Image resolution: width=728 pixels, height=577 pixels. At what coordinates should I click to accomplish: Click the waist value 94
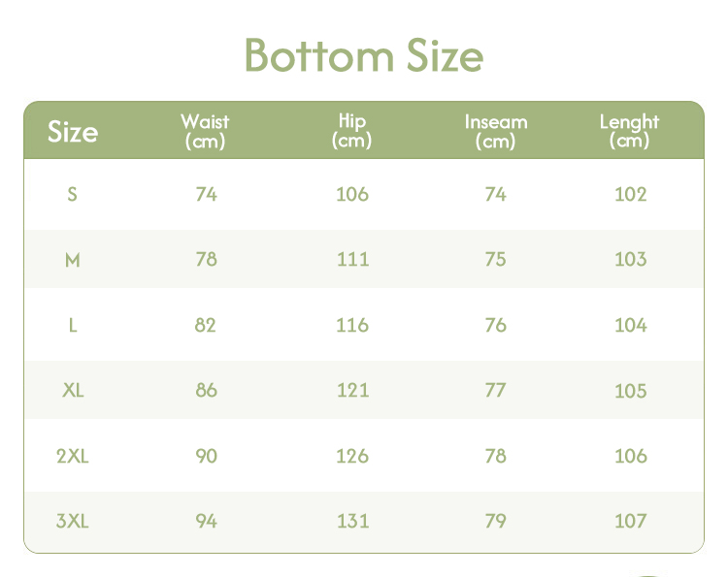[x=206, y=522]
